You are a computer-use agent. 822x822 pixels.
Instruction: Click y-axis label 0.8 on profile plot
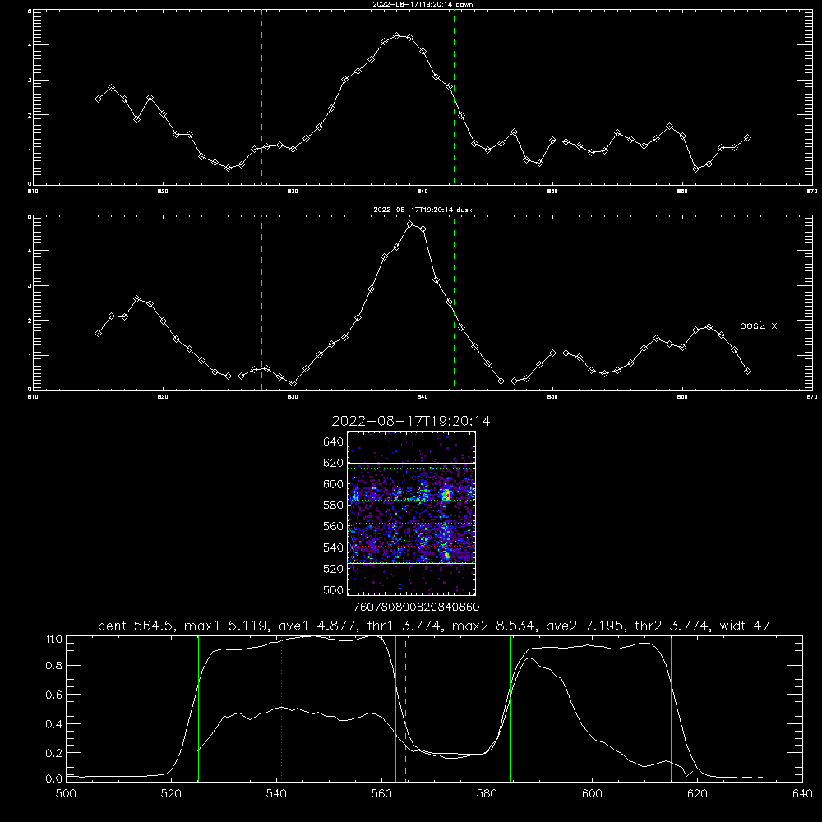coord(54,666)
